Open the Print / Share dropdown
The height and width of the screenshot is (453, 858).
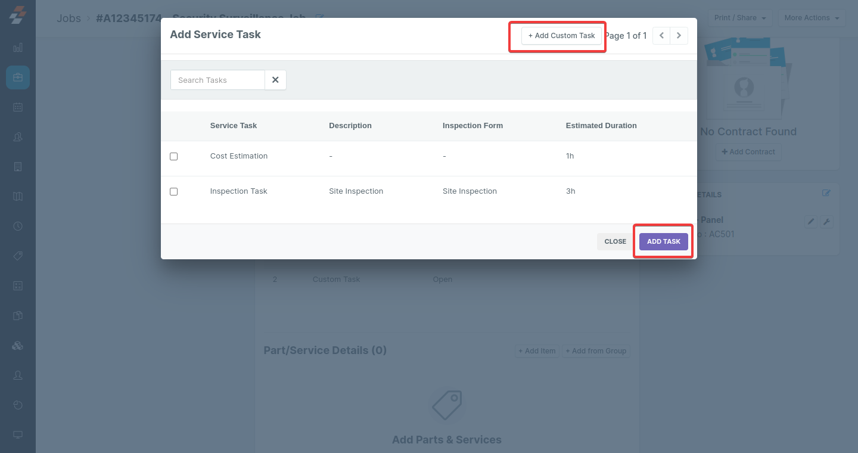[740, 18]
